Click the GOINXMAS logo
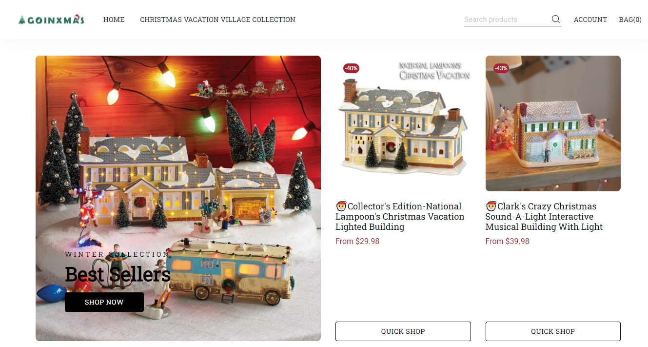Image resolution: width=648 pixels, height=347 pixels. pos(51,20)
